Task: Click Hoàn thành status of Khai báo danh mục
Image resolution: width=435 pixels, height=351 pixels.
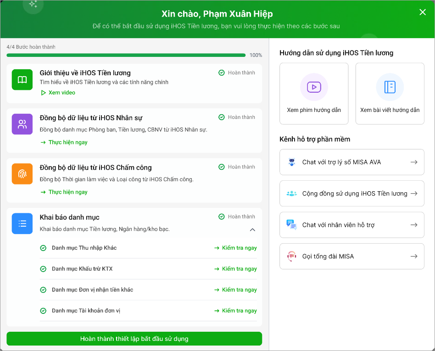Action: point(237,217)
